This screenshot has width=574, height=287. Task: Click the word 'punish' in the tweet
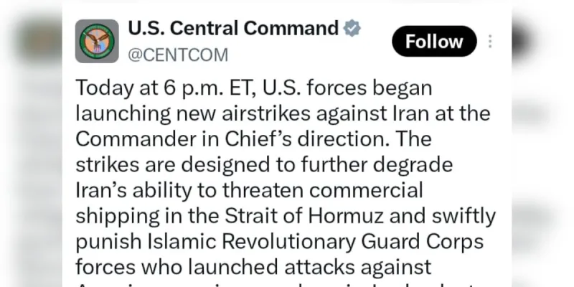[x=108, y=242]
